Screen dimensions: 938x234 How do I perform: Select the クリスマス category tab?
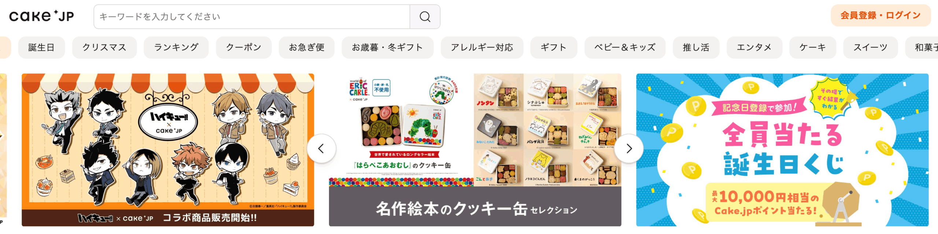tap(104, 47)
